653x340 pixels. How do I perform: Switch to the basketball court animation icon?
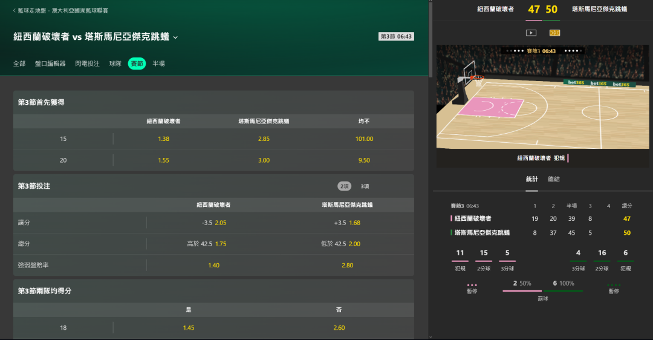[x=554, y=33]
